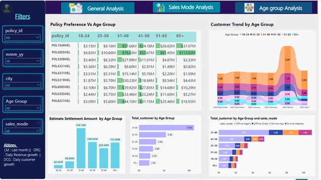321x180 pixels.
Task: Click the 31-40 legend swatch in Customer Trend
Action: (262, 35)
